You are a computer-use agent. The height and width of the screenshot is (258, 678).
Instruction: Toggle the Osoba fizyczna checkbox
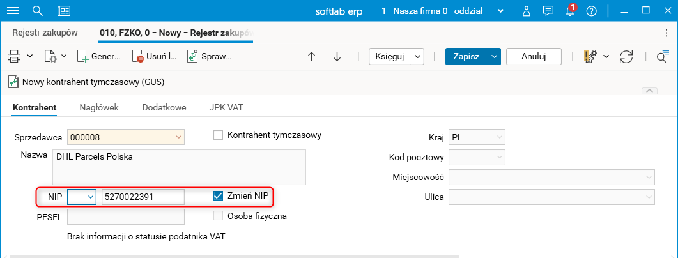point(218,216)
